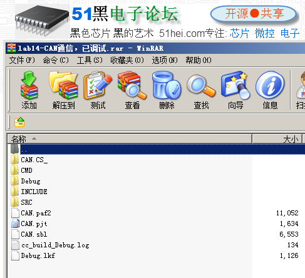Open the Find (查找) tool
The image size is (305, 278).
[201, 86]
